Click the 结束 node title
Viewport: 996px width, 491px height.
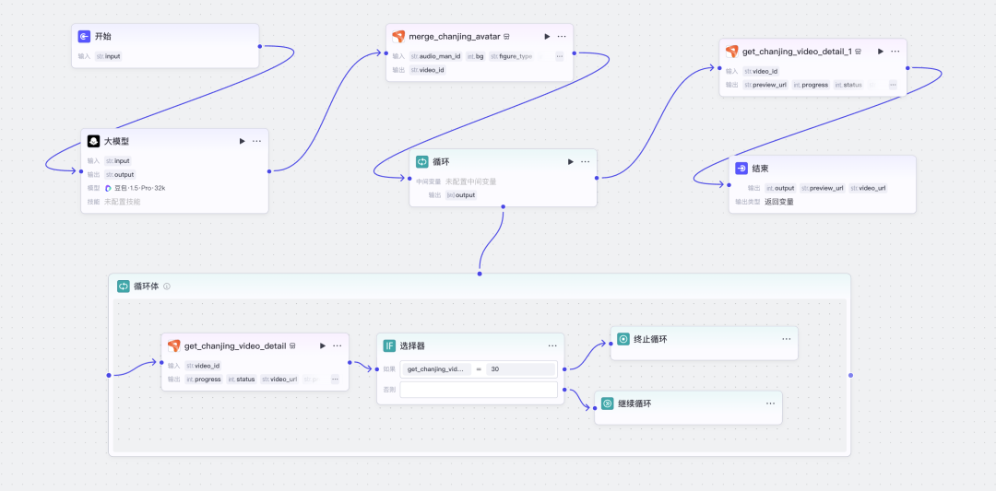760,168
